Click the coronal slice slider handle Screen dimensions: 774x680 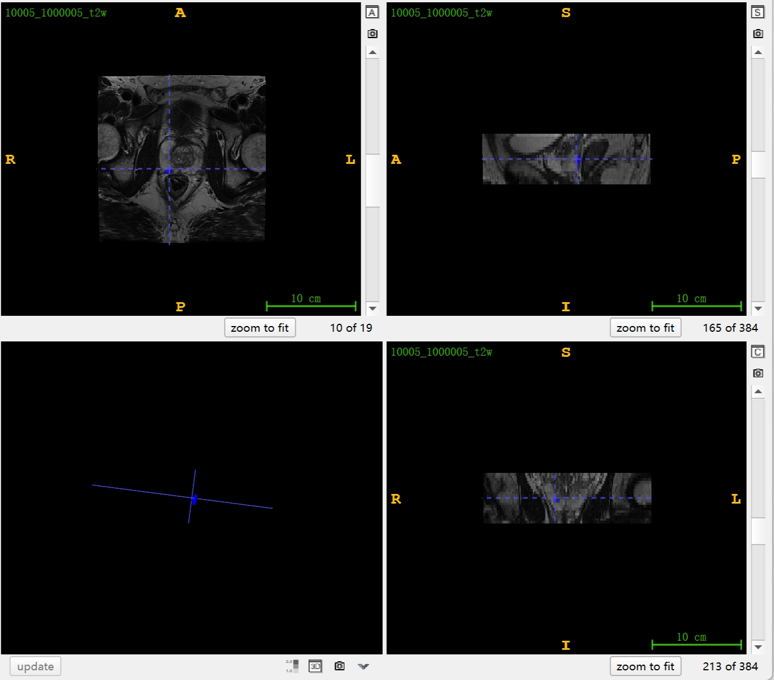[758, 531]
